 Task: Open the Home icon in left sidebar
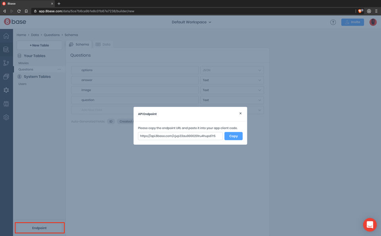click(x=6, y=36)
